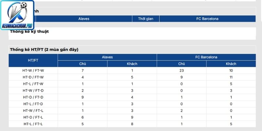Click the HT-W / FT-L row label

click(x=33, y=111)
